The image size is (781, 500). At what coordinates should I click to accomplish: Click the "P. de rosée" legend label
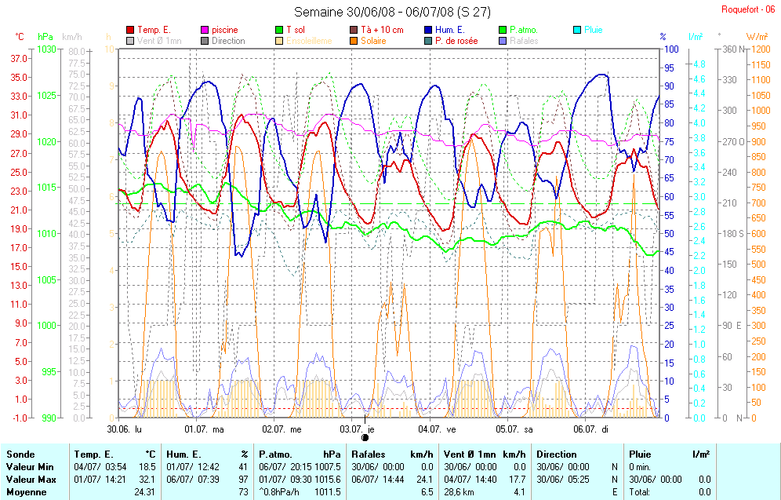click(x=456, y=41)
